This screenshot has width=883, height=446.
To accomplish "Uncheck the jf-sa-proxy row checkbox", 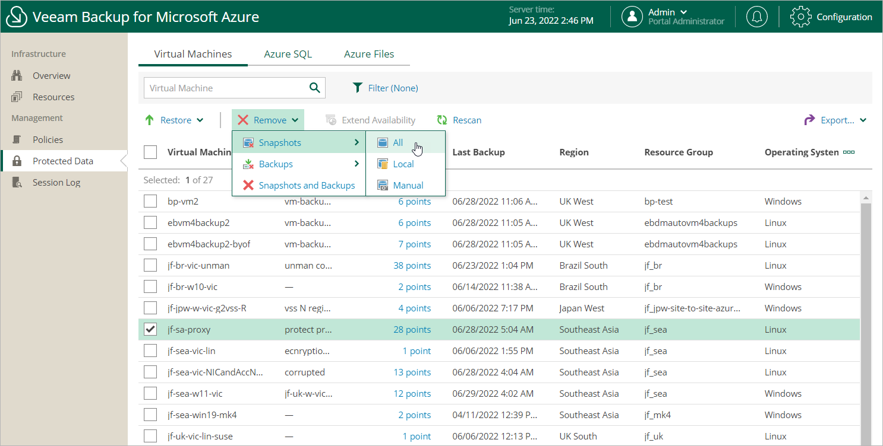I will (x=150, y=329).
